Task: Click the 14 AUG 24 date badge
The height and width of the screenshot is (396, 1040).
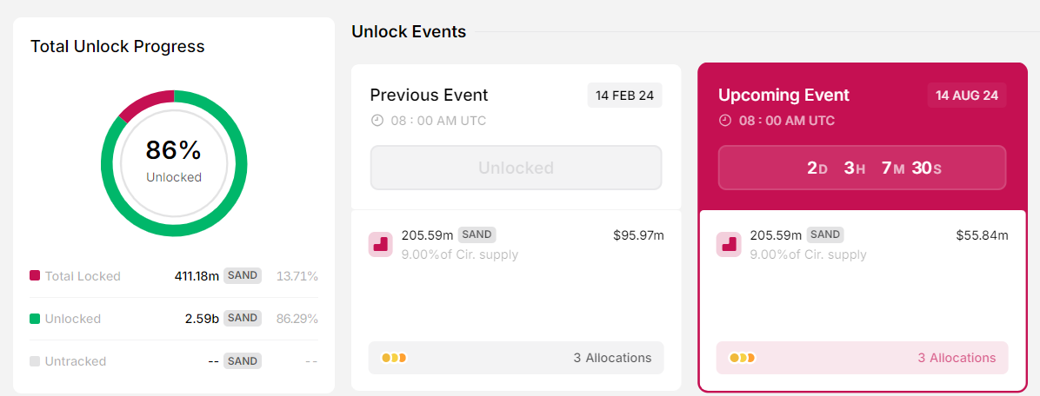Action: pos(967,96)
